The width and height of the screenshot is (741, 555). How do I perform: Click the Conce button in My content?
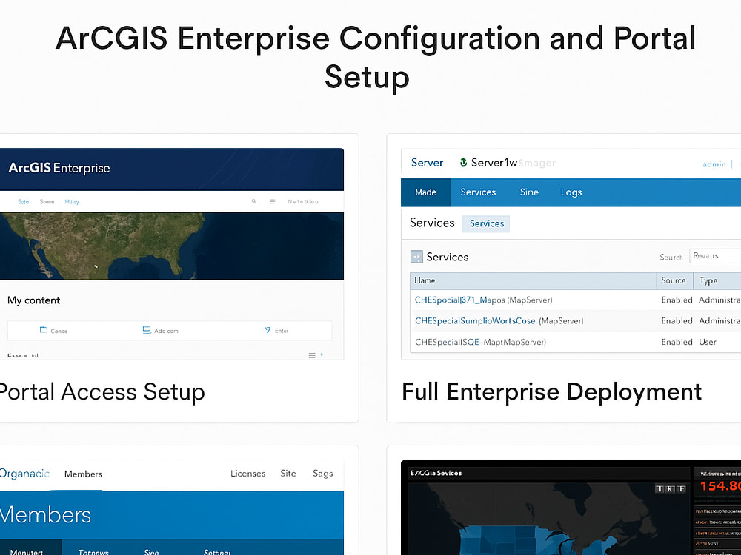(x=53, y=330)
